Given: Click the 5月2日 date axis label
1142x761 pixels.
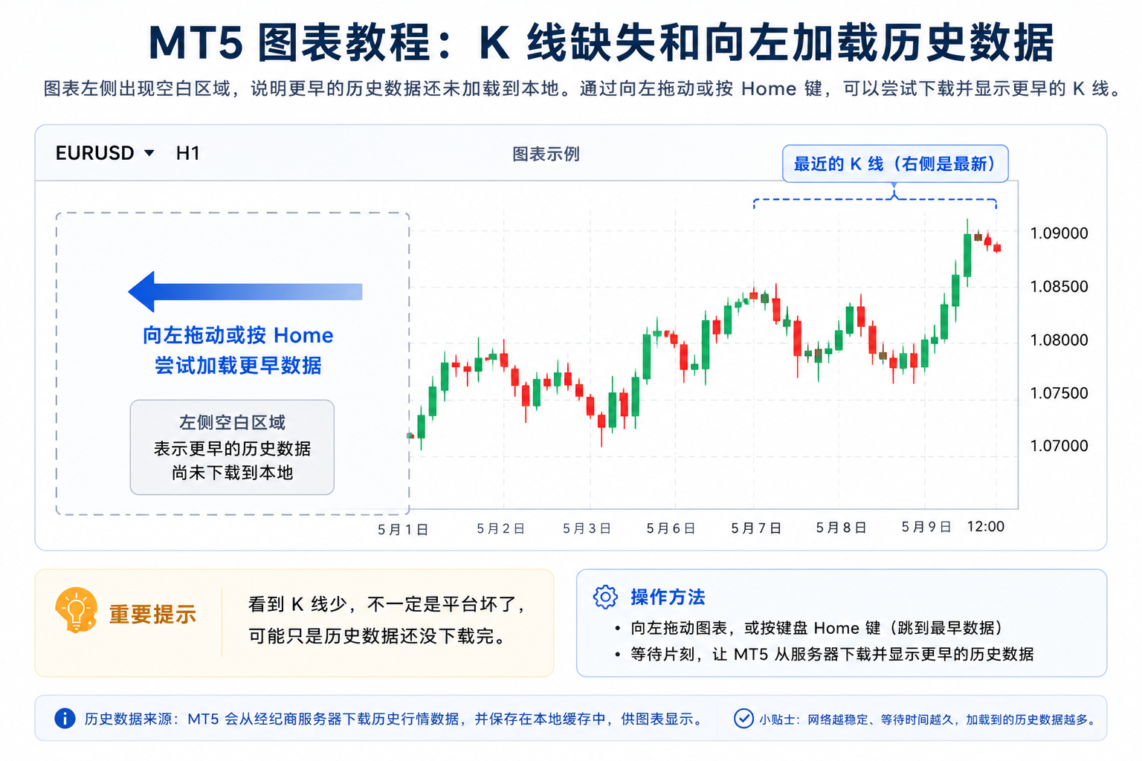Looking at the screenshot, I should coord(501,528).
